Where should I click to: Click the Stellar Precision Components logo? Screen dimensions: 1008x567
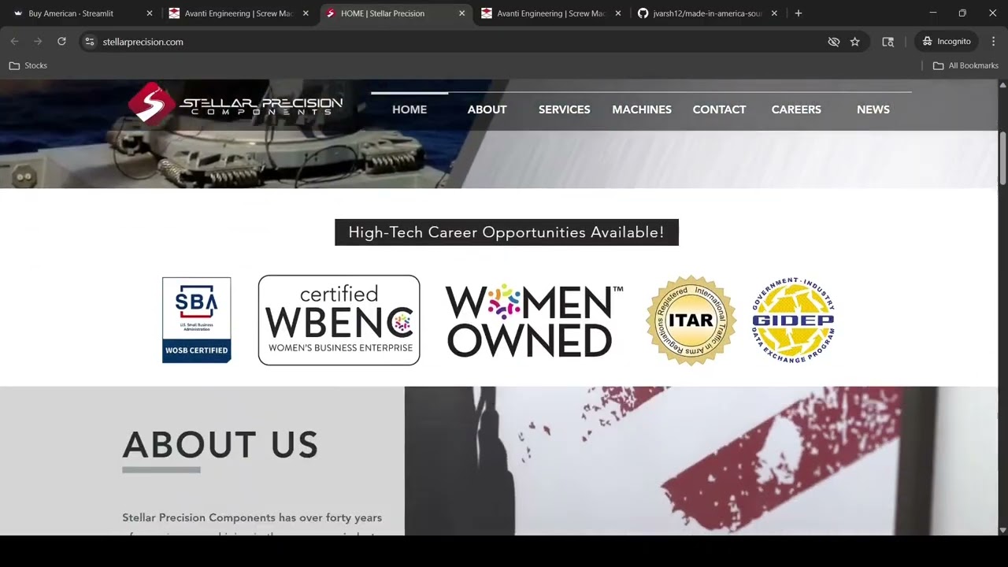(235, 105)
